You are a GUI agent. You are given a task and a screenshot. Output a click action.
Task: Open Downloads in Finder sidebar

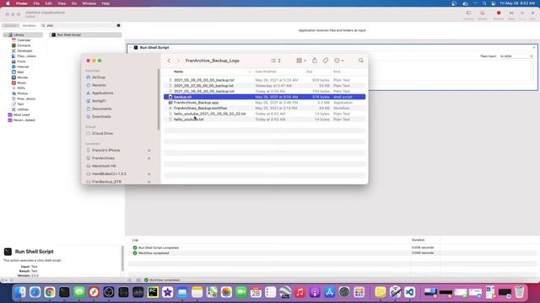coord(101,117)
